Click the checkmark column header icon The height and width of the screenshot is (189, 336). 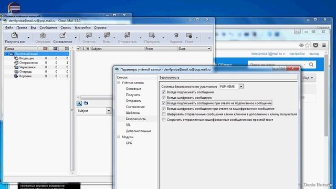point(78,49)
